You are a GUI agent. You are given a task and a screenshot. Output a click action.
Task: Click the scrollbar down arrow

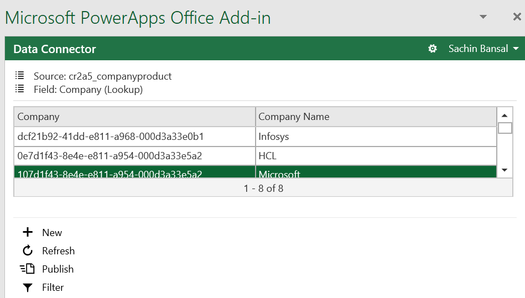pyautogui.click(x=505, y=170)
